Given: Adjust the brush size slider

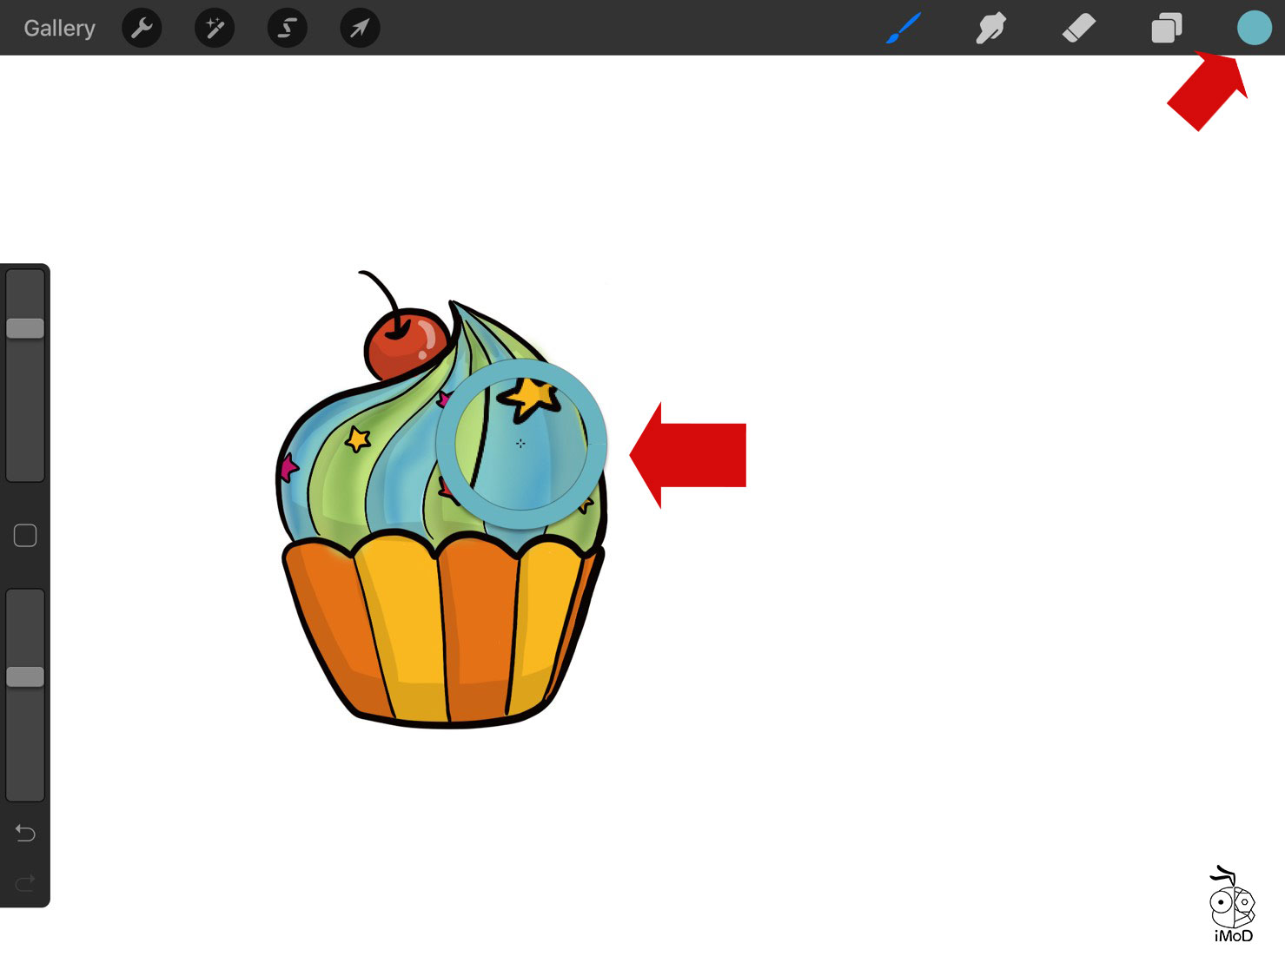Looking at the screenshot, I should (25, 327).
